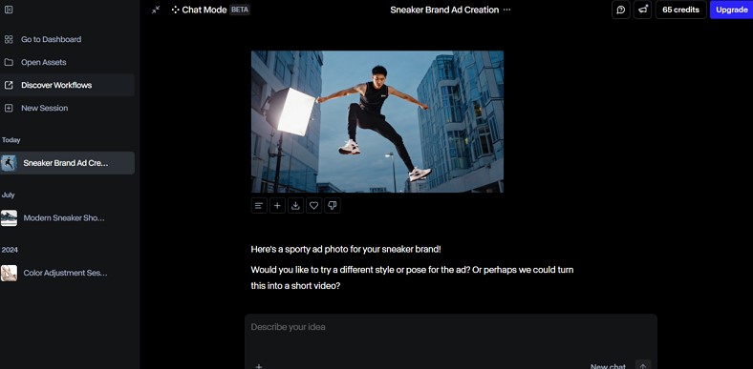
Task: Open the announcements megaphone icon
Action: [x=642, y=10]
